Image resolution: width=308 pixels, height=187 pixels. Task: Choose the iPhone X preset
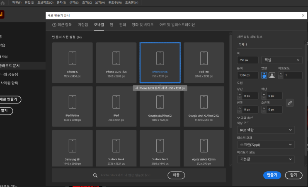72,63
